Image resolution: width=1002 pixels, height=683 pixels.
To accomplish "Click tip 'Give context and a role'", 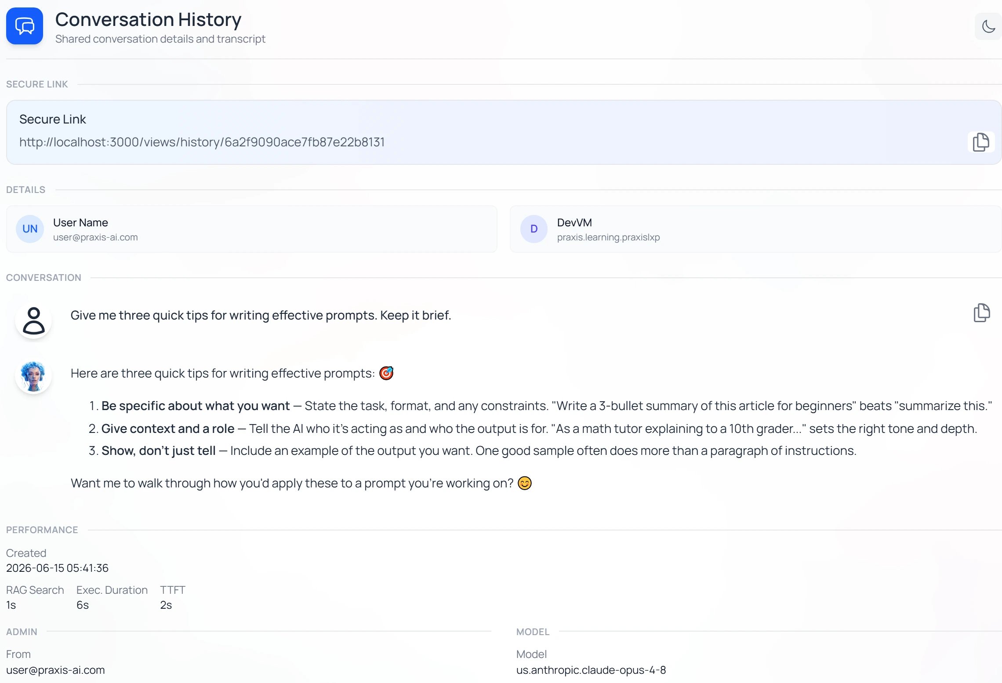I will [168, 429].
